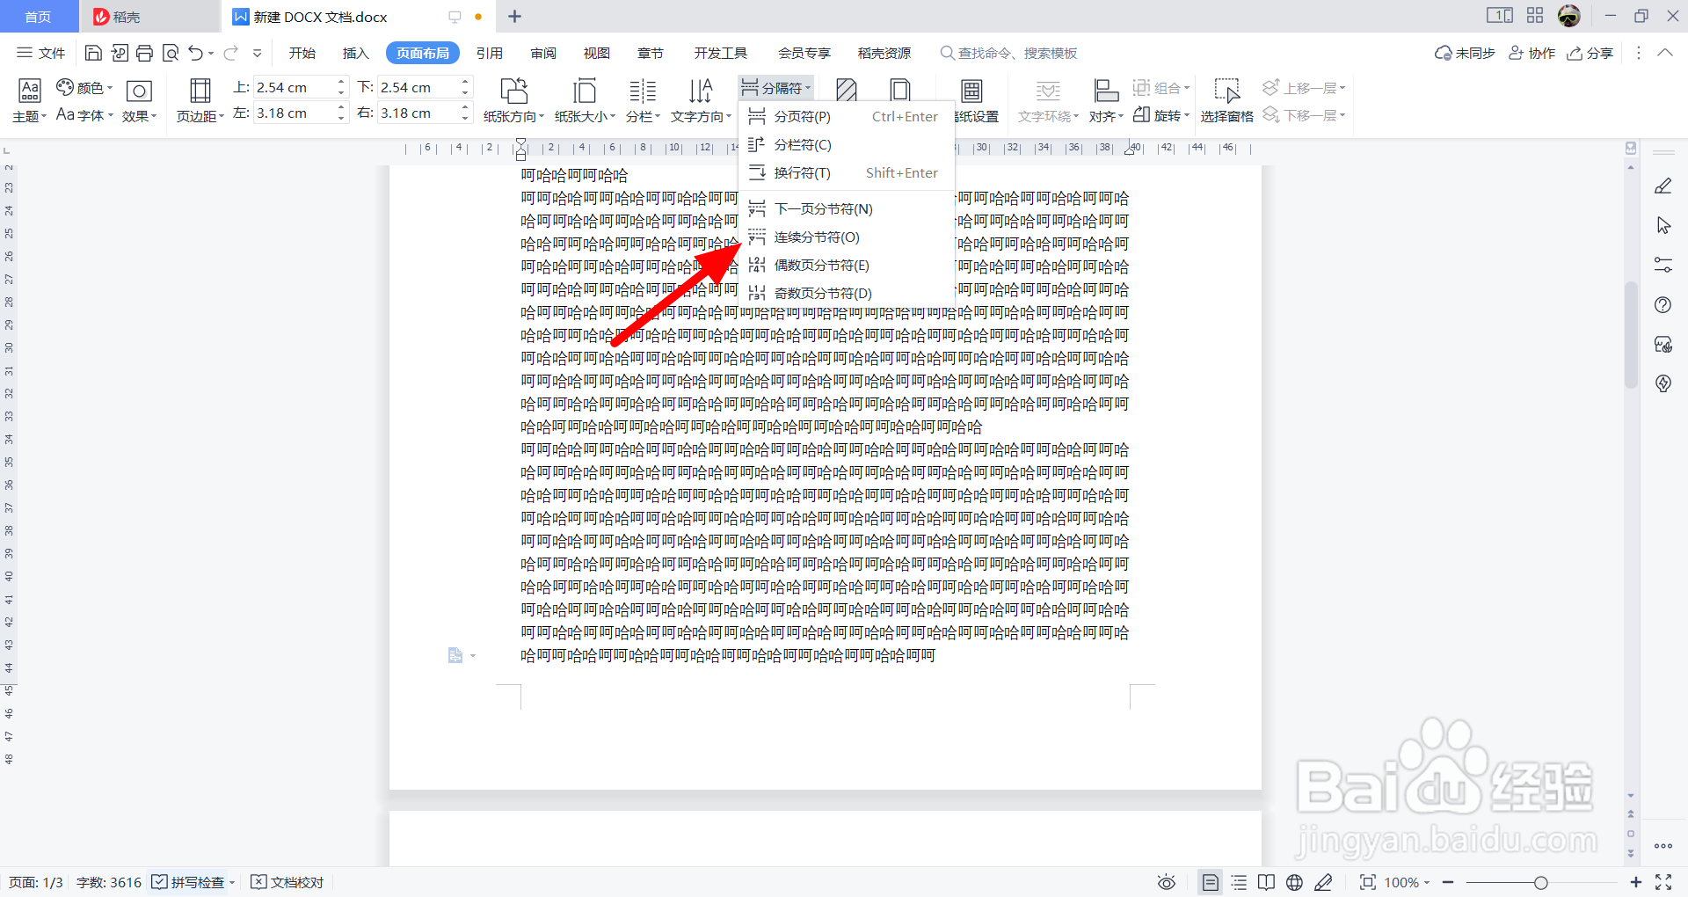
Task: Open the 分栏 columns dropdown
Action: click(x=643, y=100)
